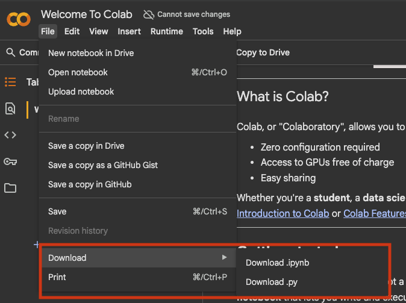Choose Save a copy in Drive
Viewport: 406px width, 303px height.
tap(137, 146)
